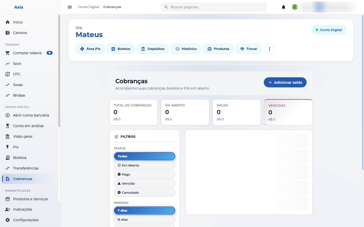Viewport: 364px width, 227px height.
Task: Open the Produtos shortcut chip
Action: 218,49
